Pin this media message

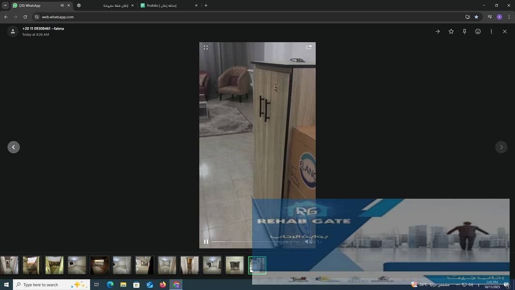coord(464,31)
